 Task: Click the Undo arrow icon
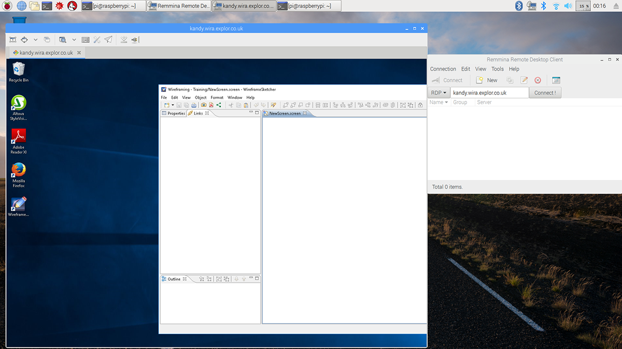click(x=256, y=105)
